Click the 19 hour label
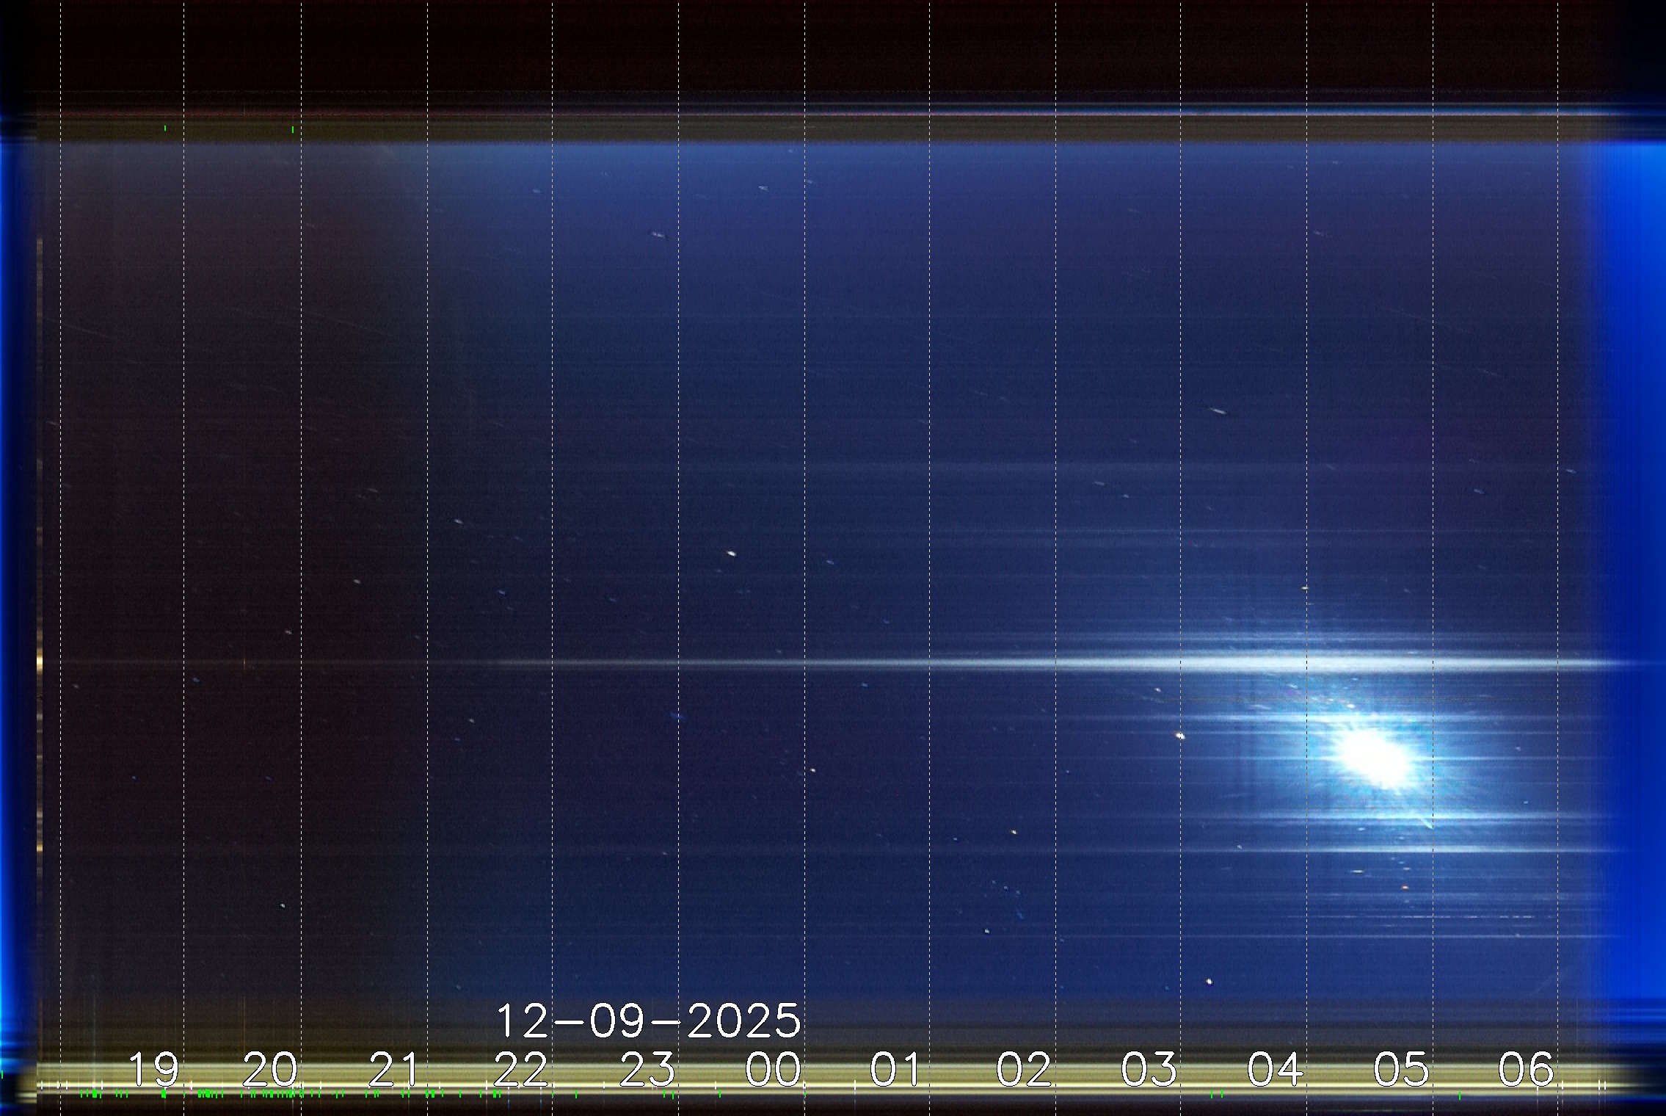This screenshot has width=1666, height=1116. [x=153, y=1068]
